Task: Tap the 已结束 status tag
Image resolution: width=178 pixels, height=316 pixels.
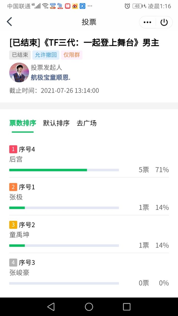Action: coord(20,55)
